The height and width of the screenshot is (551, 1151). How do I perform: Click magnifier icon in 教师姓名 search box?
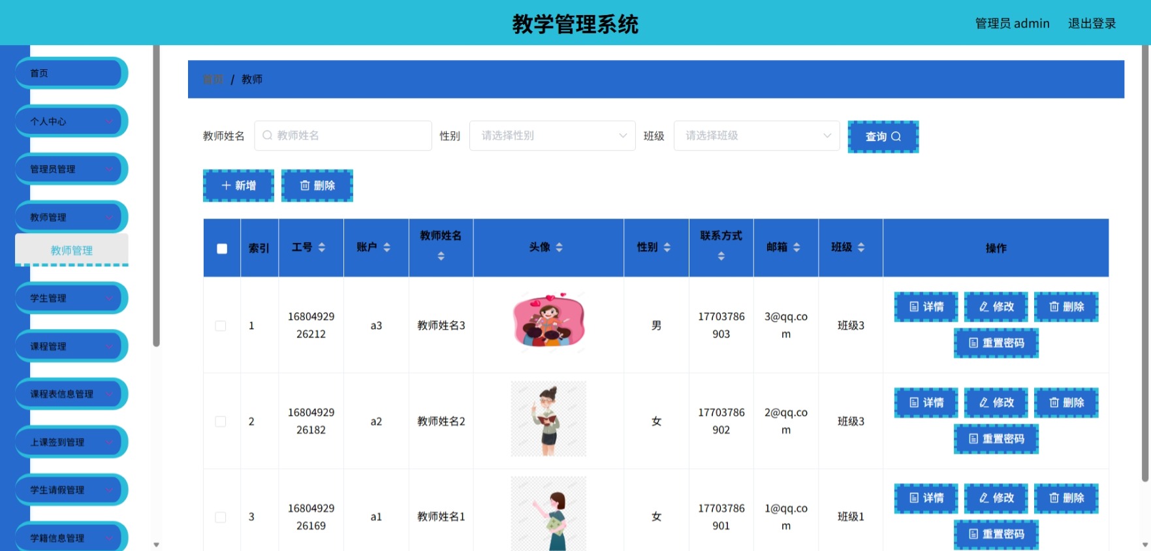[x=267, y=135]
